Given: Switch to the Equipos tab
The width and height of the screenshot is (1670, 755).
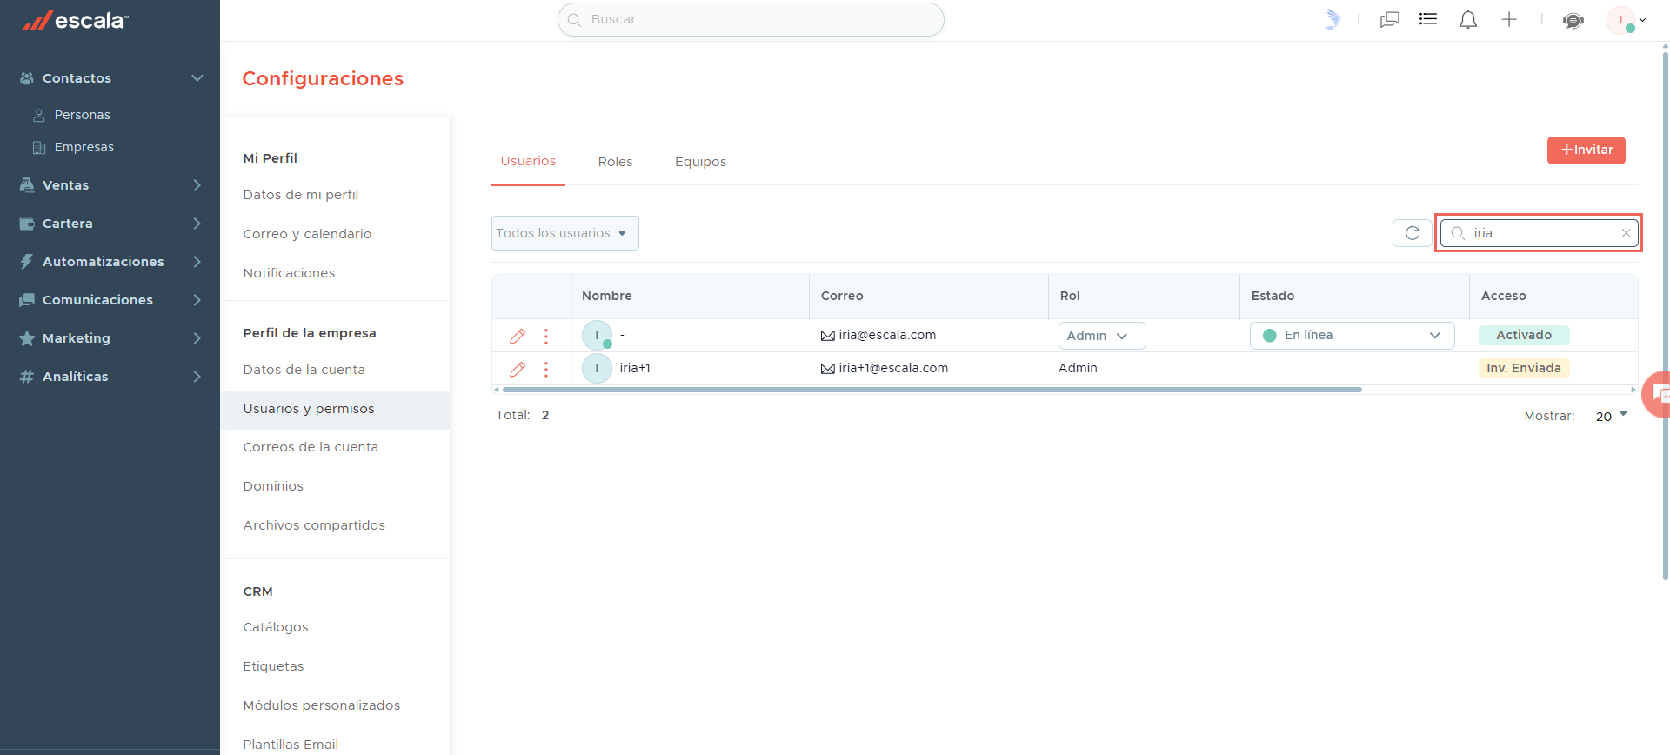Looking at the screenshot, I should 700,162.
